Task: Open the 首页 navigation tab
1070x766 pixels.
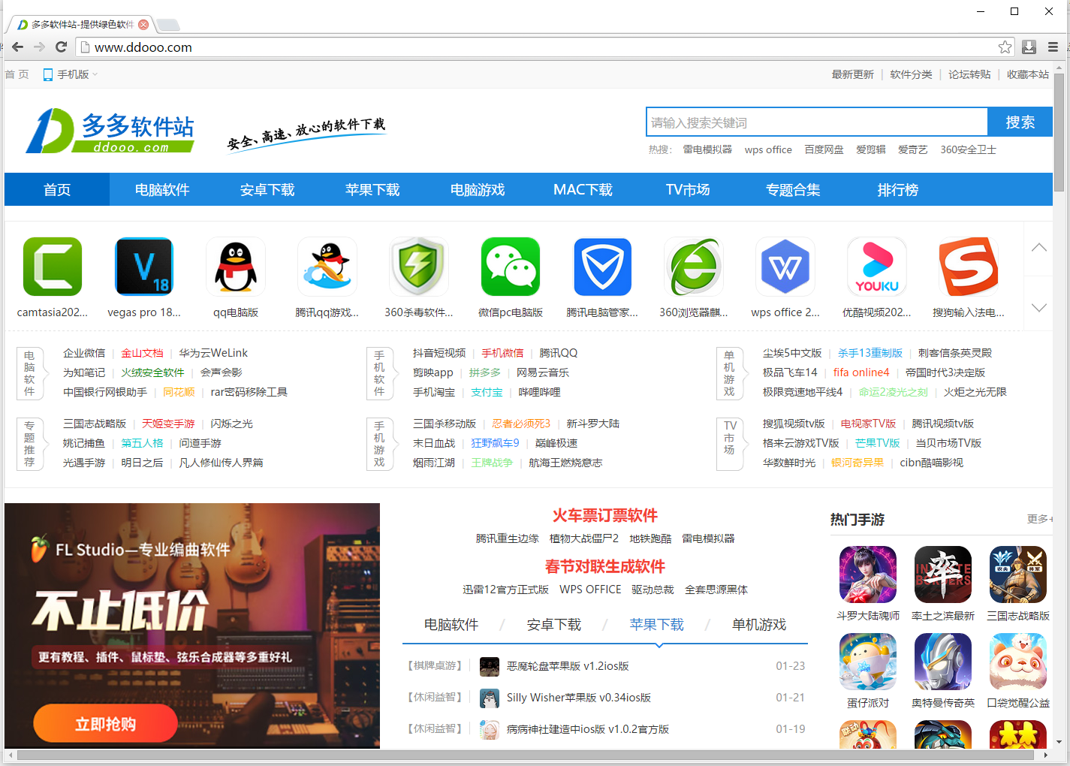Action: [x=57, y=189]
